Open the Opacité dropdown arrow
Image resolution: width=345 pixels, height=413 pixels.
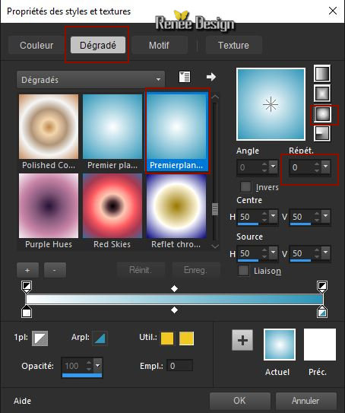[x=98, y=366]
